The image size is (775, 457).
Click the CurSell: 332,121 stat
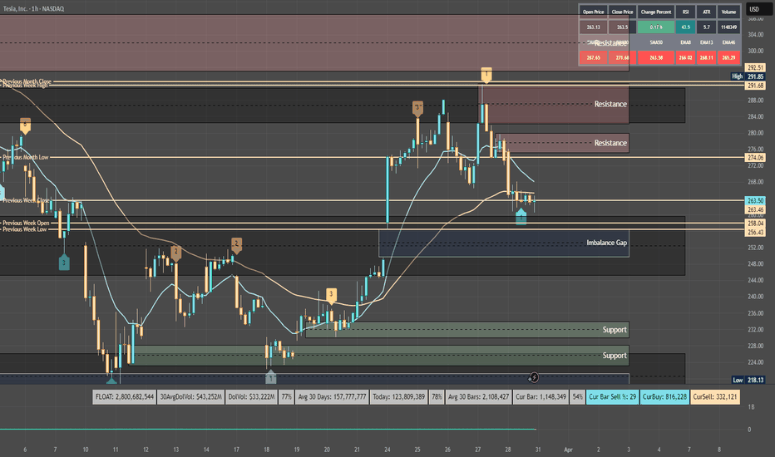[715, 396]
